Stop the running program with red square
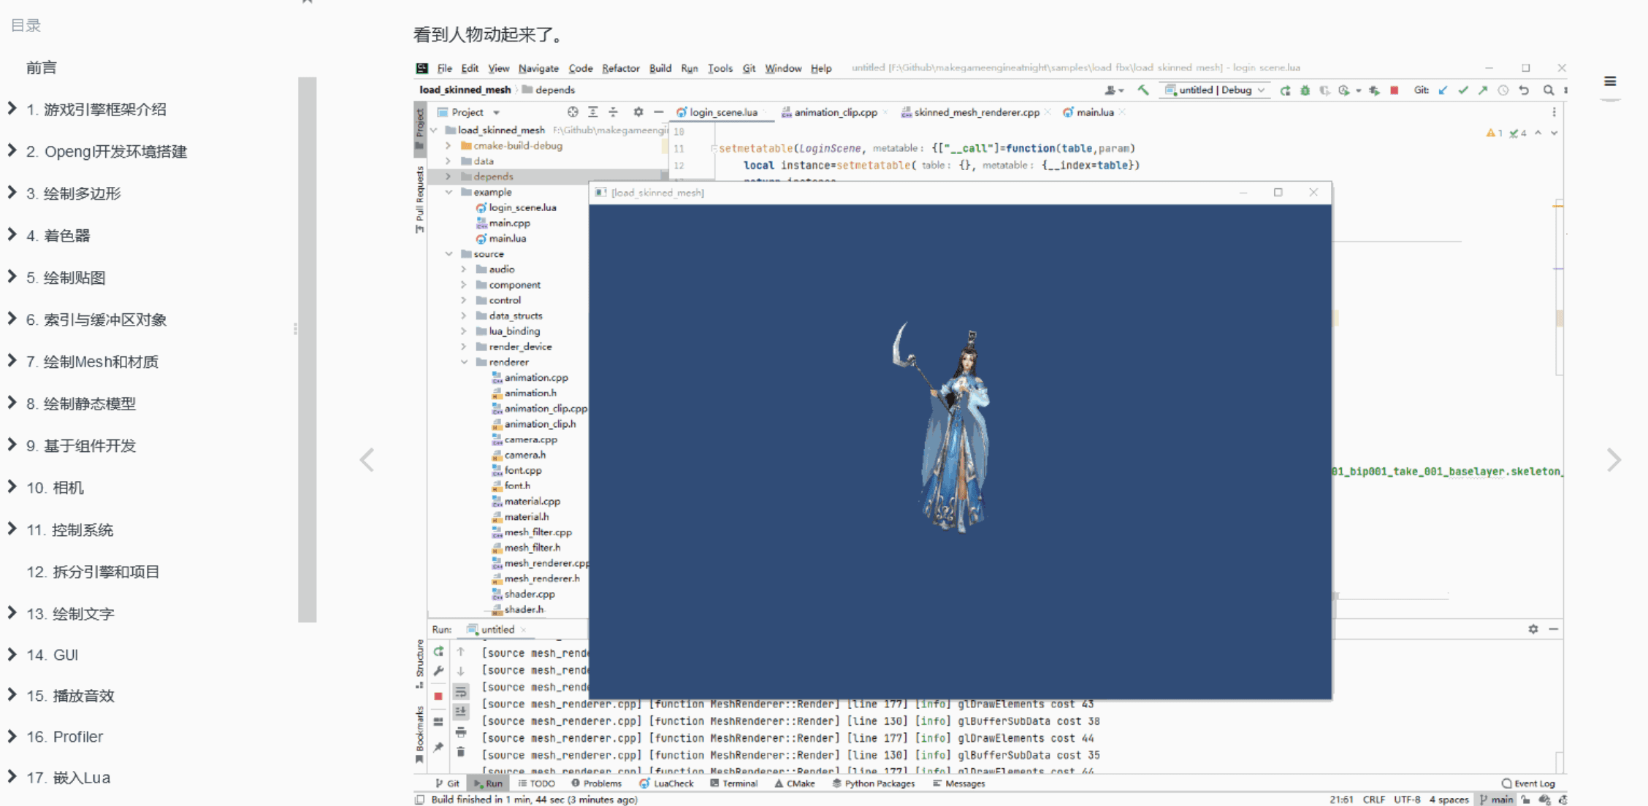 point(1394,91)
